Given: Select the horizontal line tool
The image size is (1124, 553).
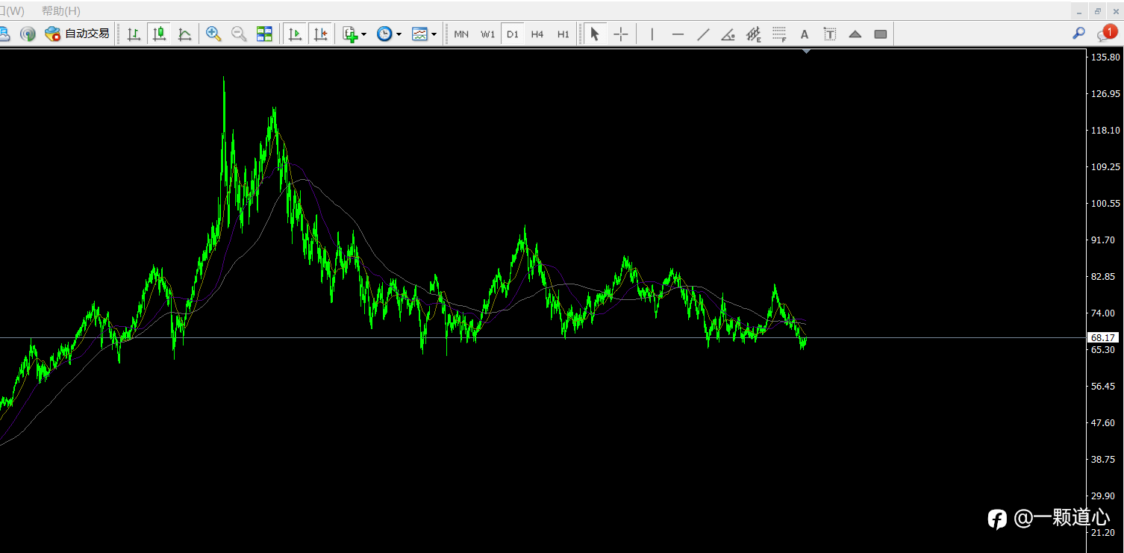Looking at the screenshot, I should pos(678,34).
